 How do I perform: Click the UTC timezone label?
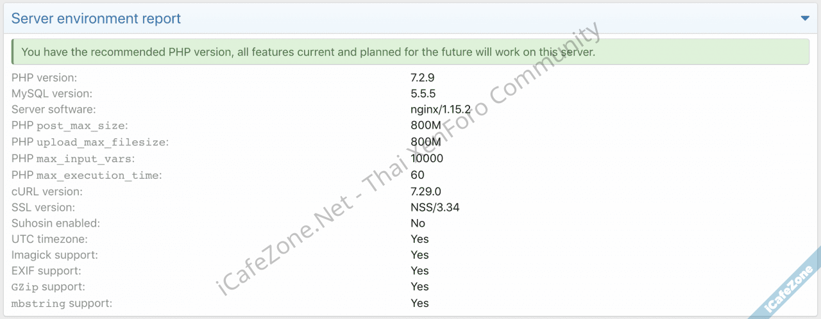[x=49, y=239]
